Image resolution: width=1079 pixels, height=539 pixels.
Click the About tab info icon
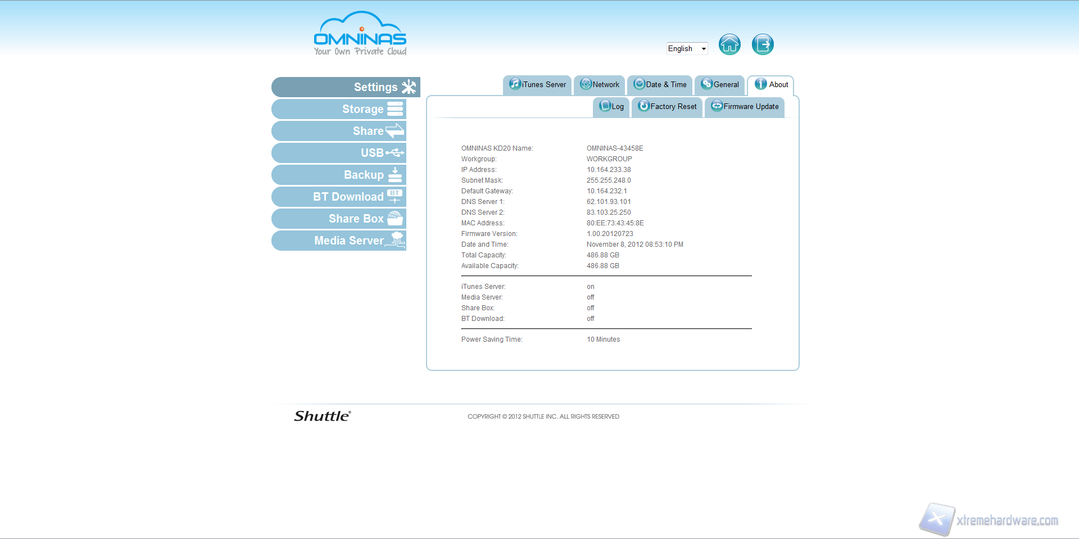760,84
